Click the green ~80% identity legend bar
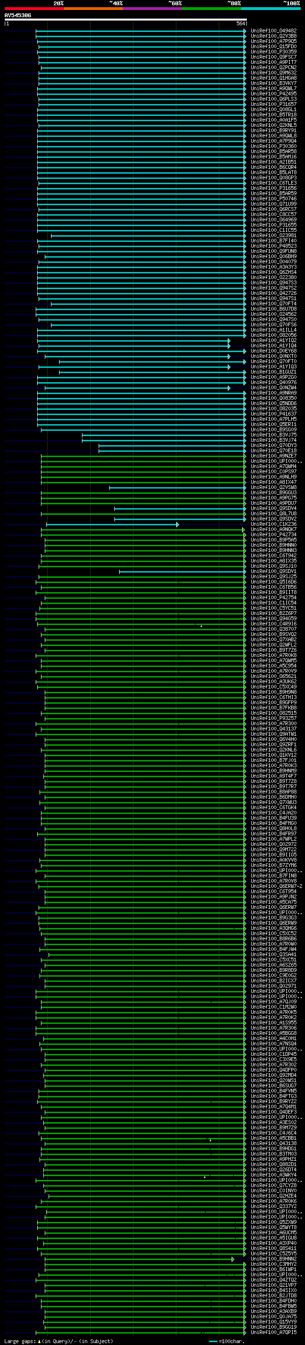Screen dimensions: 305x1345 (x=212, y=9)
